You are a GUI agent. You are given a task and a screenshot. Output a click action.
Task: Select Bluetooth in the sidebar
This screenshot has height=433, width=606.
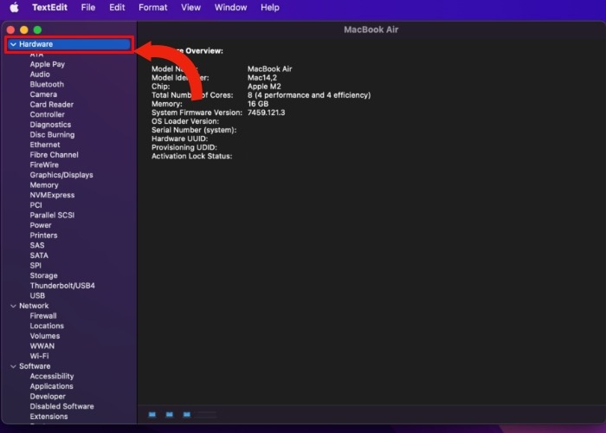click(47, 84)
